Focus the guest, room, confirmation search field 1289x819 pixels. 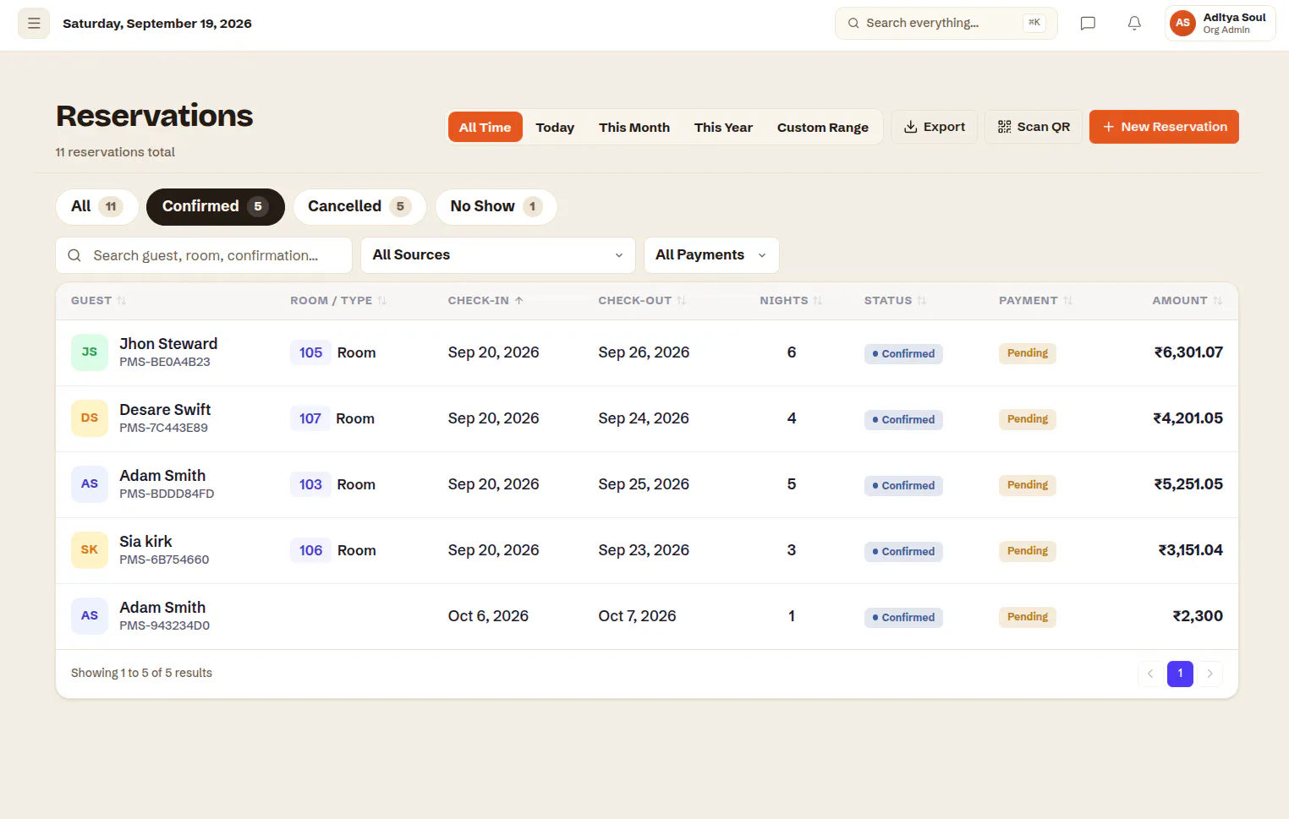click(x=204, y=255)
